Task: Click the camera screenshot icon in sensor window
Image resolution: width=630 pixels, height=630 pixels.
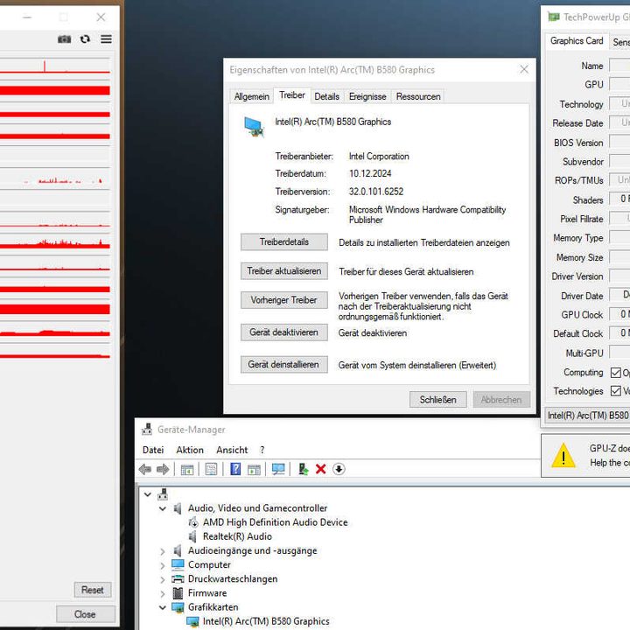Action: (64, 39)
